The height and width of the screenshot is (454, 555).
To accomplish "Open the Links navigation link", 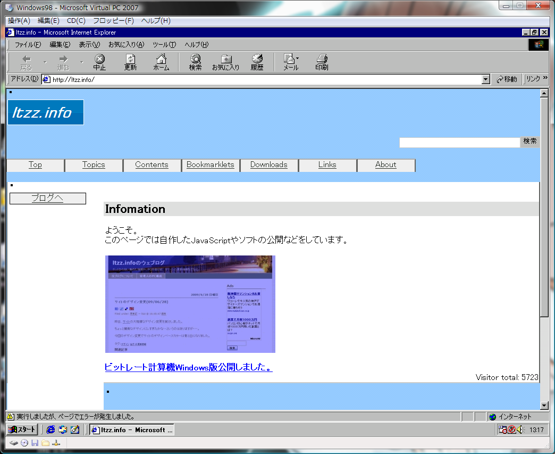I will pyautogui.click(x=327, y=164).
